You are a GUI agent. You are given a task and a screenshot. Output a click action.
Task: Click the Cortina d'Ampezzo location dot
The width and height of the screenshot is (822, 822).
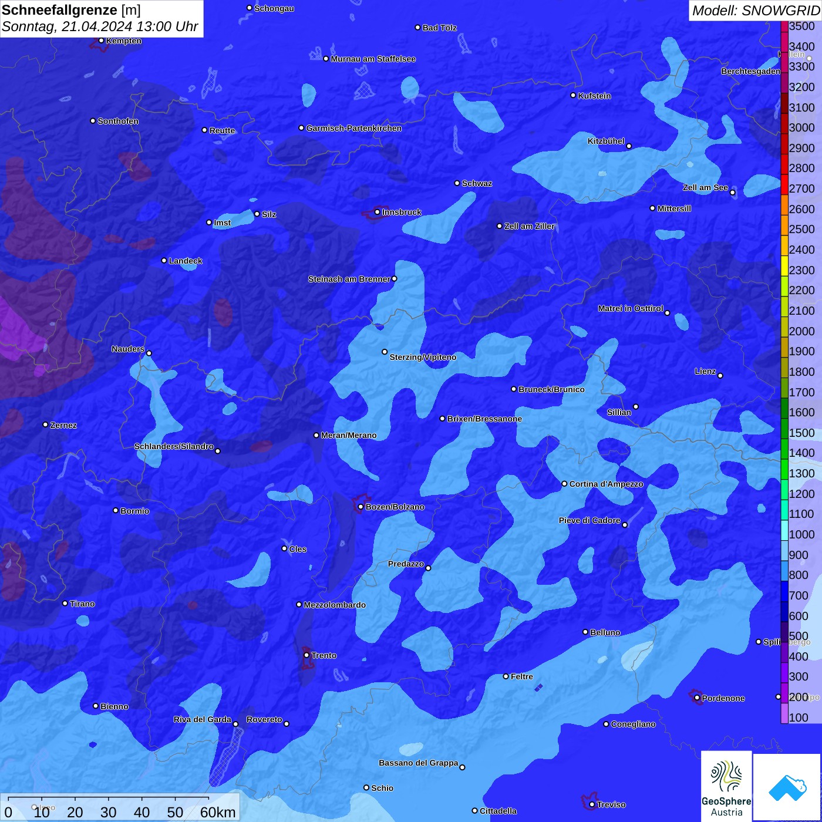tap(564, 484)
